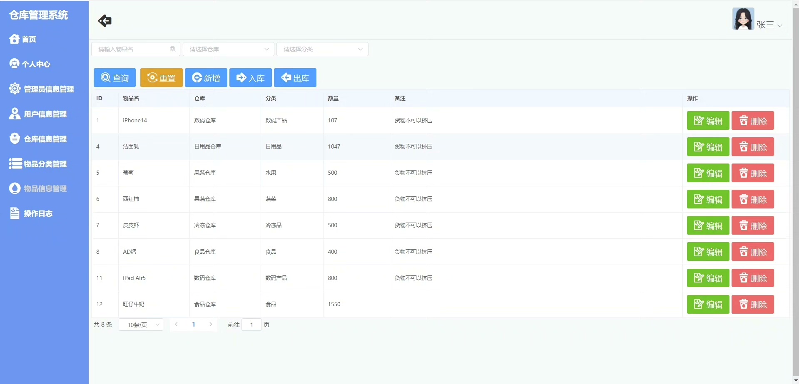
Task: Expand the 请选择仓库 dropdown
Action: 228,49
